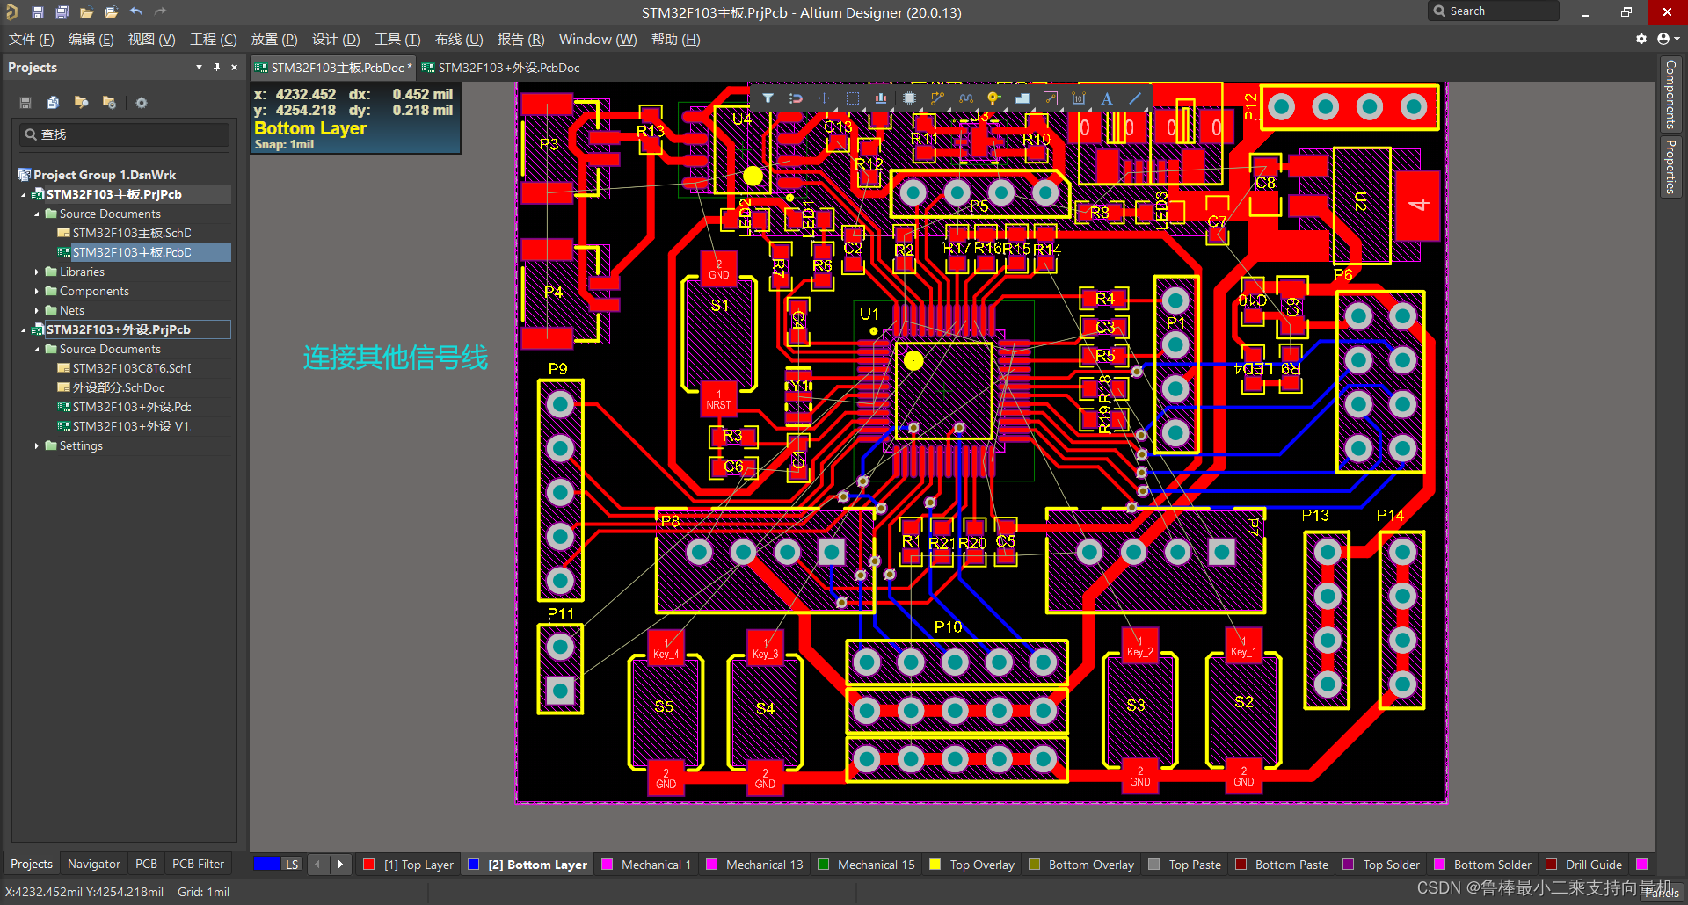This screenshot has height=905, width=1688.
Task: Open the Projects panel gear settings
Action: pos(141,103)
